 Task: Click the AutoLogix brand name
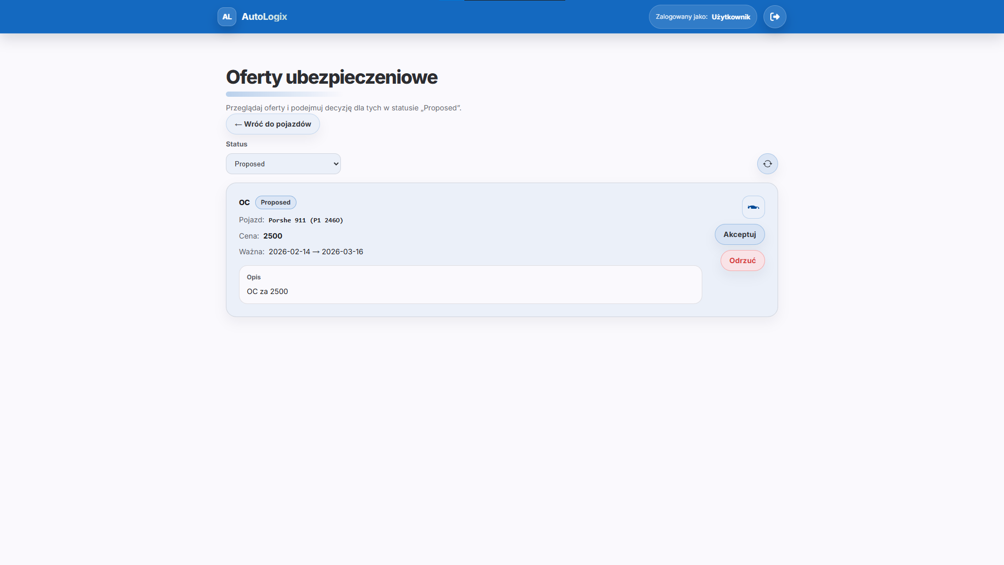265,17
